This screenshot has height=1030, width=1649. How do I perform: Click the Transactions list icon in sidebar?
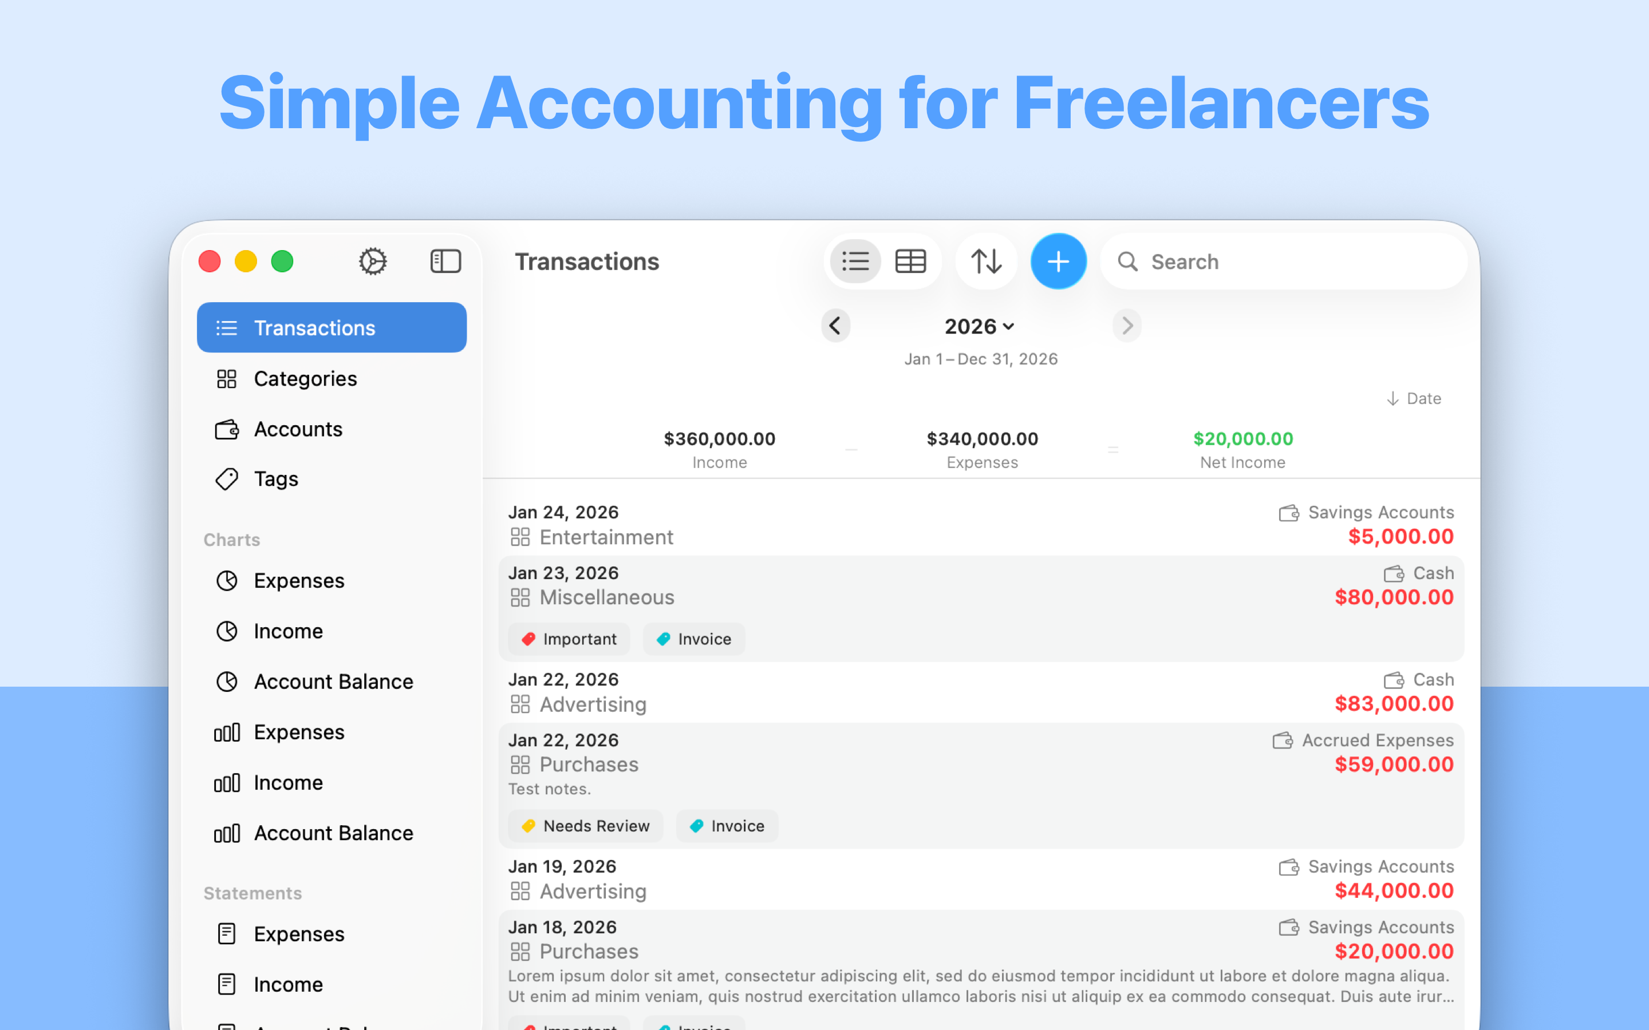(226, 328)
